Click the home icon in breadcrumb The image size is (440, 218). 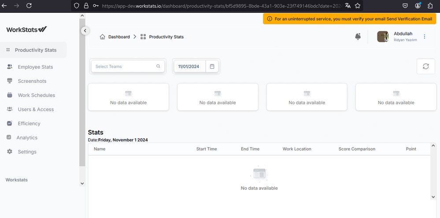103,37
